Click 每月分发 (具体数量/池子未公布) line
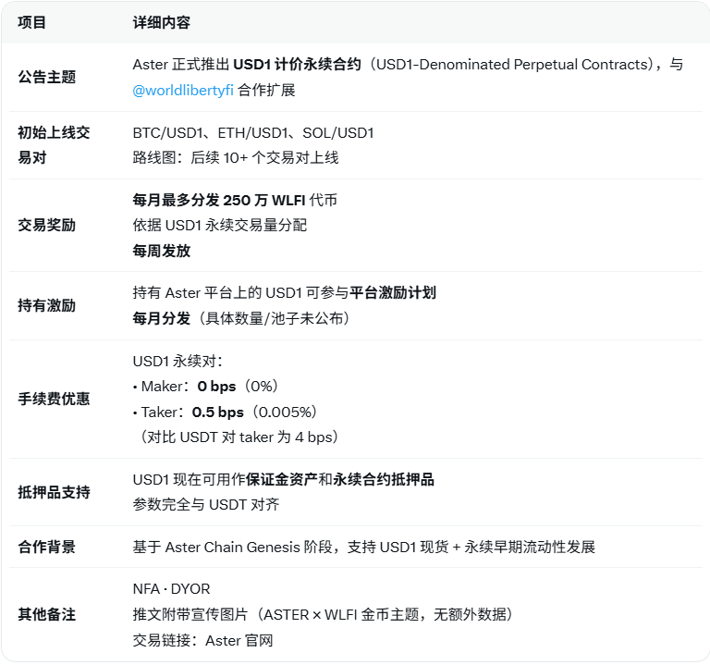 click(x=241, y=318)
